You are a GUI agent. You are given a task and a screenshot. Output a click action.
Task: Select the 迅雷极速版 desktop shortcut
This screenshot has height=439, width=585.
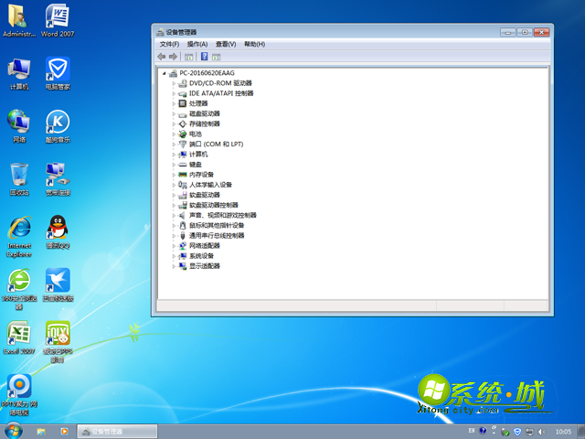[58, 285]
